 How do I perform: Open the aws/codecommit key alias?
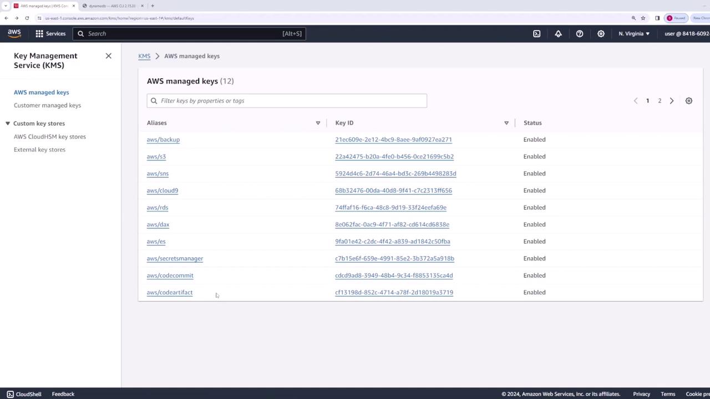(x=170, y=275)
